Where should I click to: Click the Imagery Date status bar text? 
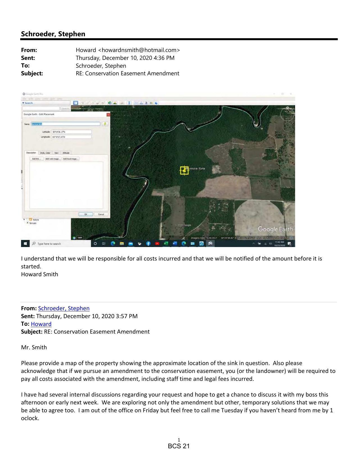[x=204, y=238]
